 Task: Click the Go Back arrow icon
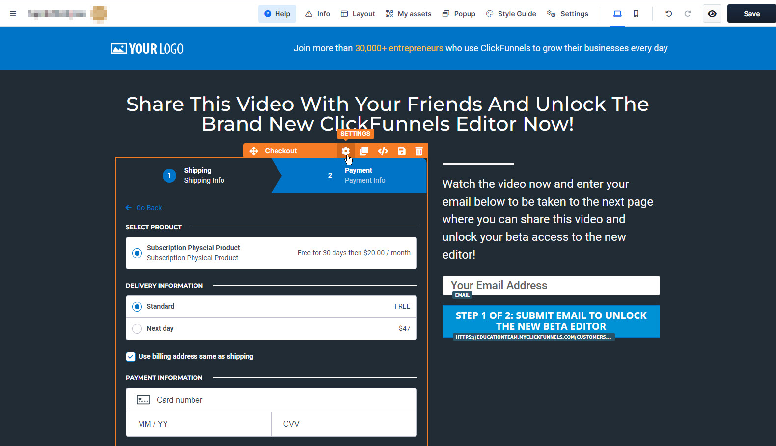tap(129, 208)
